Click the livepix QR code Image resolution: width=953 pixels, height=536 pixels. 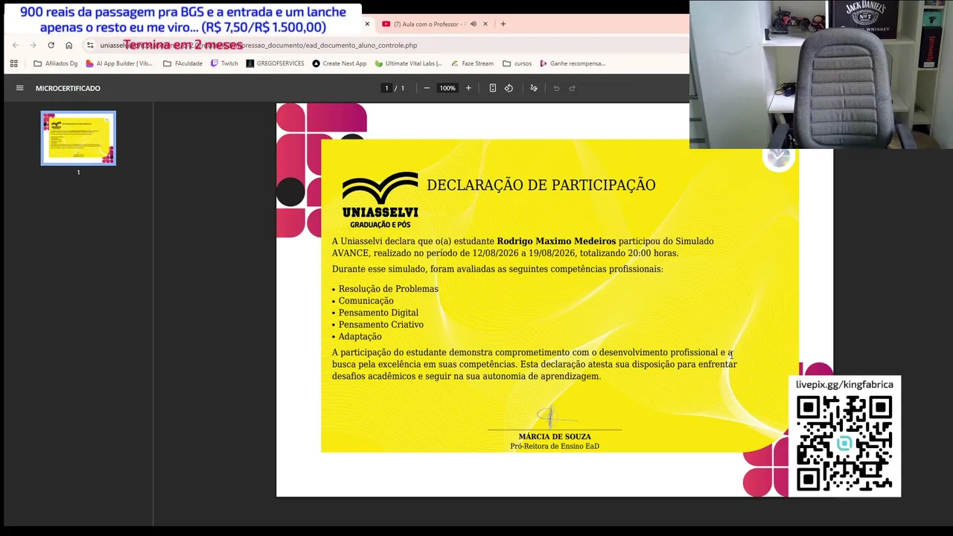click(844, 443)
